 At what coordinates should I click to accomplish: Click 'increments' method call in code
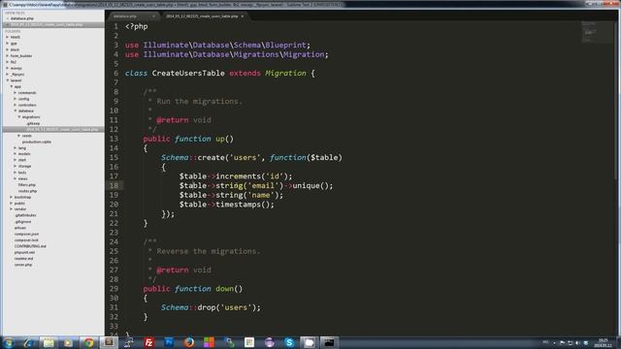click(238, 176)
